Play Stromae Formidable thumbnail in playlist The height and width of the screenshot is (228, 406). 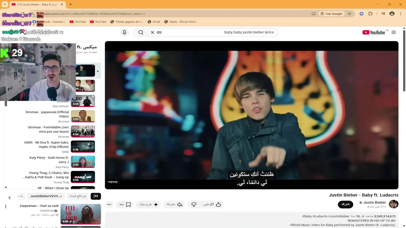83,131
